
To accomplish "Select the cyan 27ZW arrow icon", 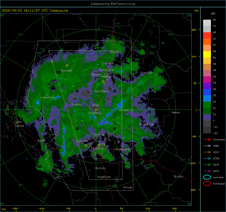I will coord(207,159).
